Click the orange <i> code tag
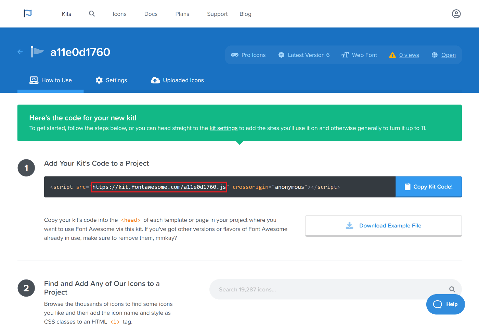 click(115, 322)
